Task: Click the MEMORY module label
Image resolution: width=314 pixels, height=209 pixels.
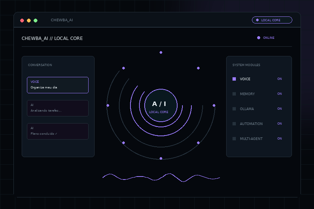Action: pyautogui.click(x=247, y=94)
